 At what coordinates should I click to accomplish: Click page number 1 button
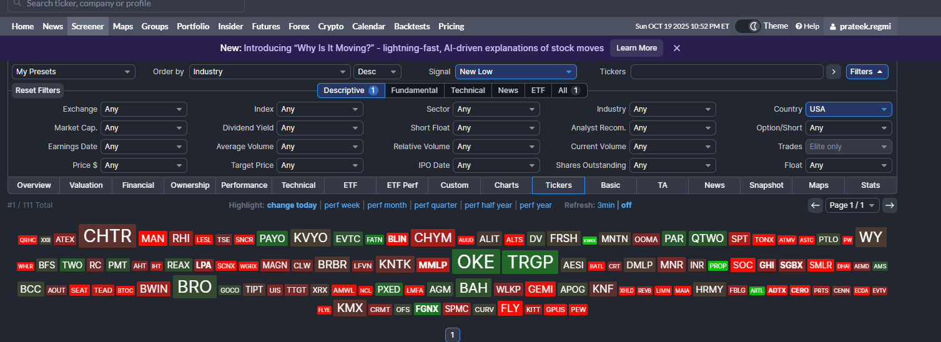[452, 335]
